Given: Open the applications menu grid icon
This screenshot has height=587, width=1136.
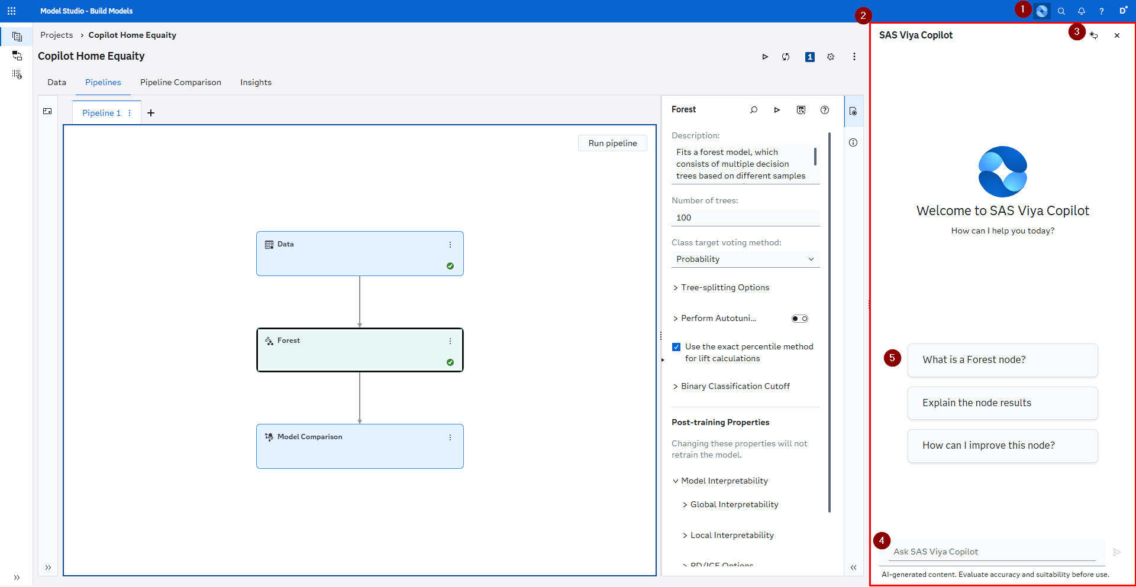Looking at the screenshot, I should [x=11, y=11].
